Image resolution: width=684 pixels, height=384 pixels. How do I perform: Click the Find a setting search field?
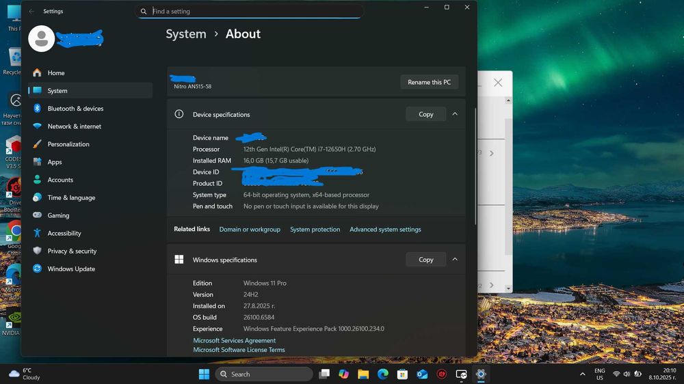(250, 12)
